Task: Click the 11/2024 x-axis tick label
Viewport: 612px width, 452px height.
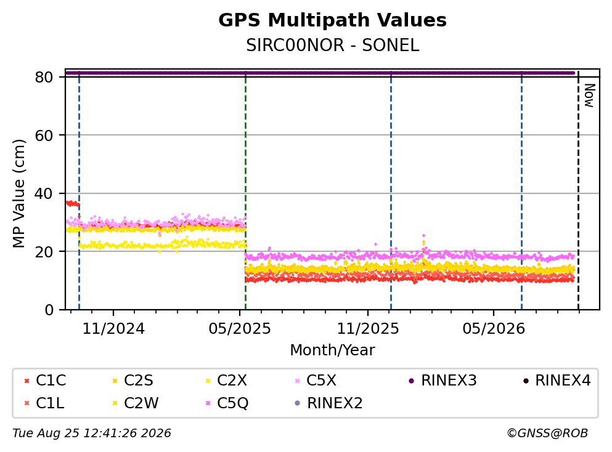Action: (113, 329)
